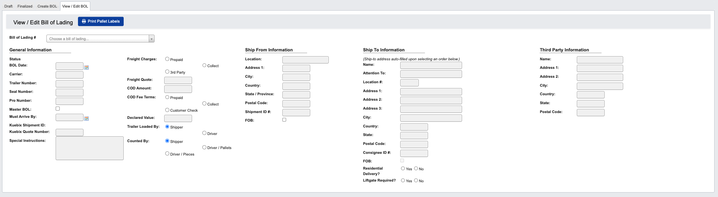This screenshot has width=718, height=197.
Task: Click the Ship To Address 1 field
Action: [x=431, y=91]
